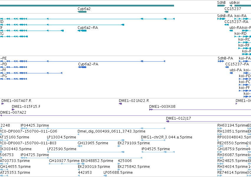Click EST EK303443.5prime
The height and width of the screenshot is (177, 251).
16,149
